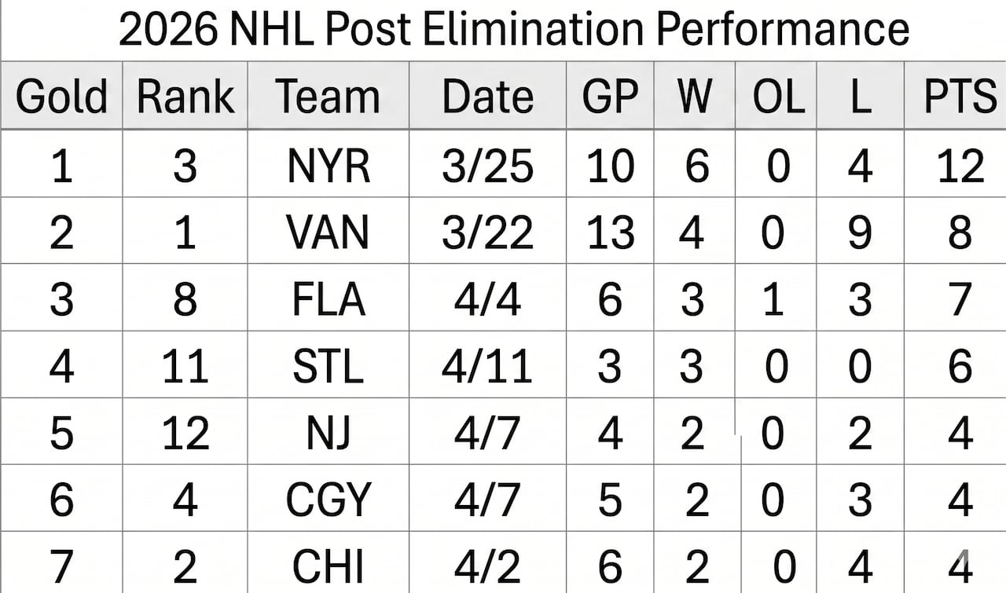Click the VAN row's GP value 13
This screenshot has width=1006, height=593.
pos(609,232)
